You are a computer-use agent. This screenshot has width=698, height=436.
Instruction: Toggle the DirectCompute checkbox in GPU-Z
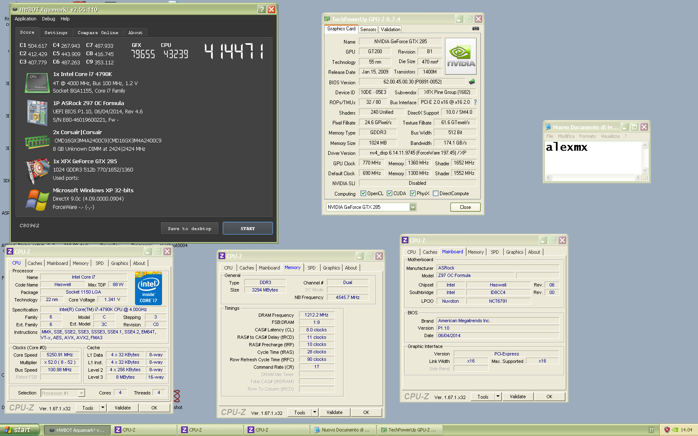pos(435,194)
